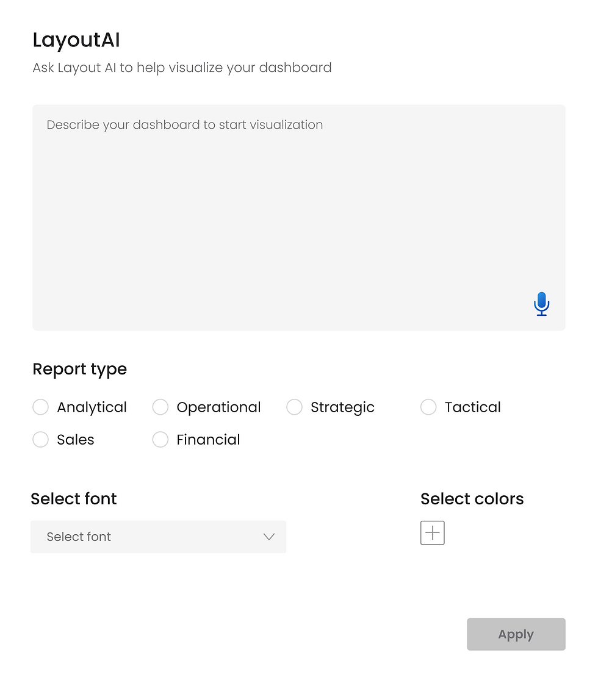Click the Analytical label text
Image resolution: width=598 pixels, height=683 pixels.
92,407
